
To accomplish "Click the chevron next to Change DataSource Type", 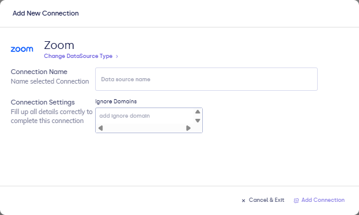I will pos(117,56).
